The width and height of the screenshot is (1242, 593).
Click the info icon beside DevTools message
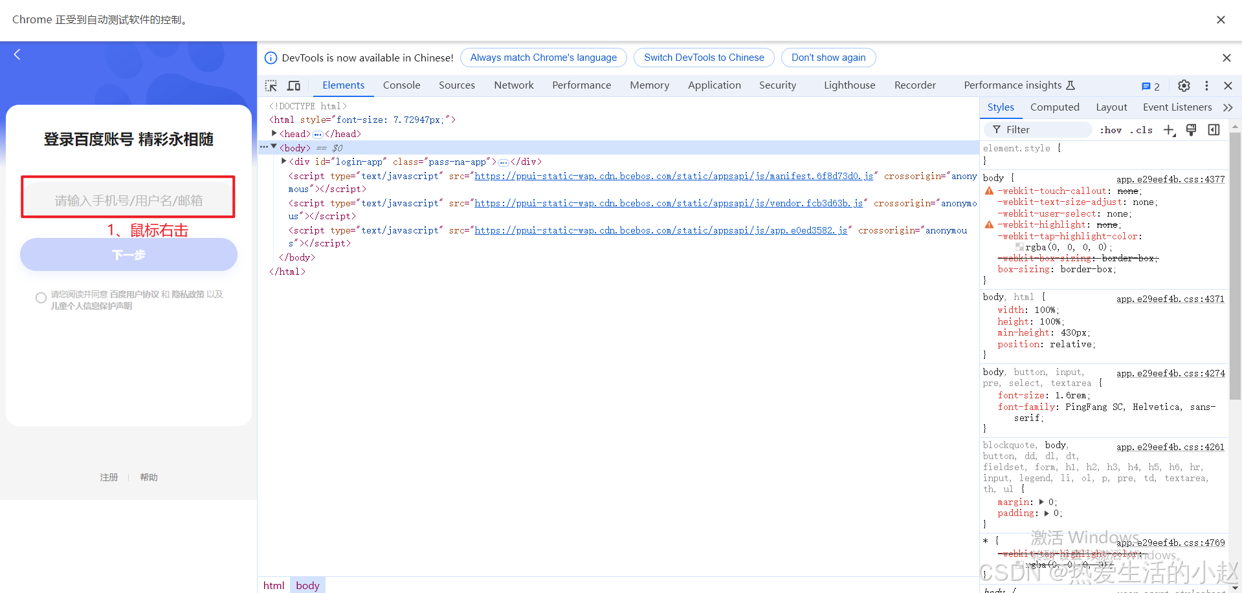coord(271,58)
